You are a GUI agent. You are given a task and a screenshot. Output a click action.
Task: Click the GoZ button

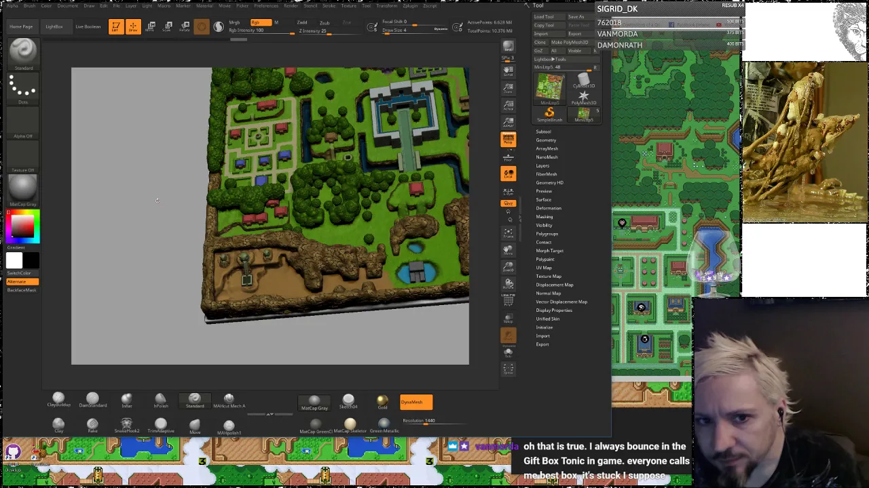[539, 51]
